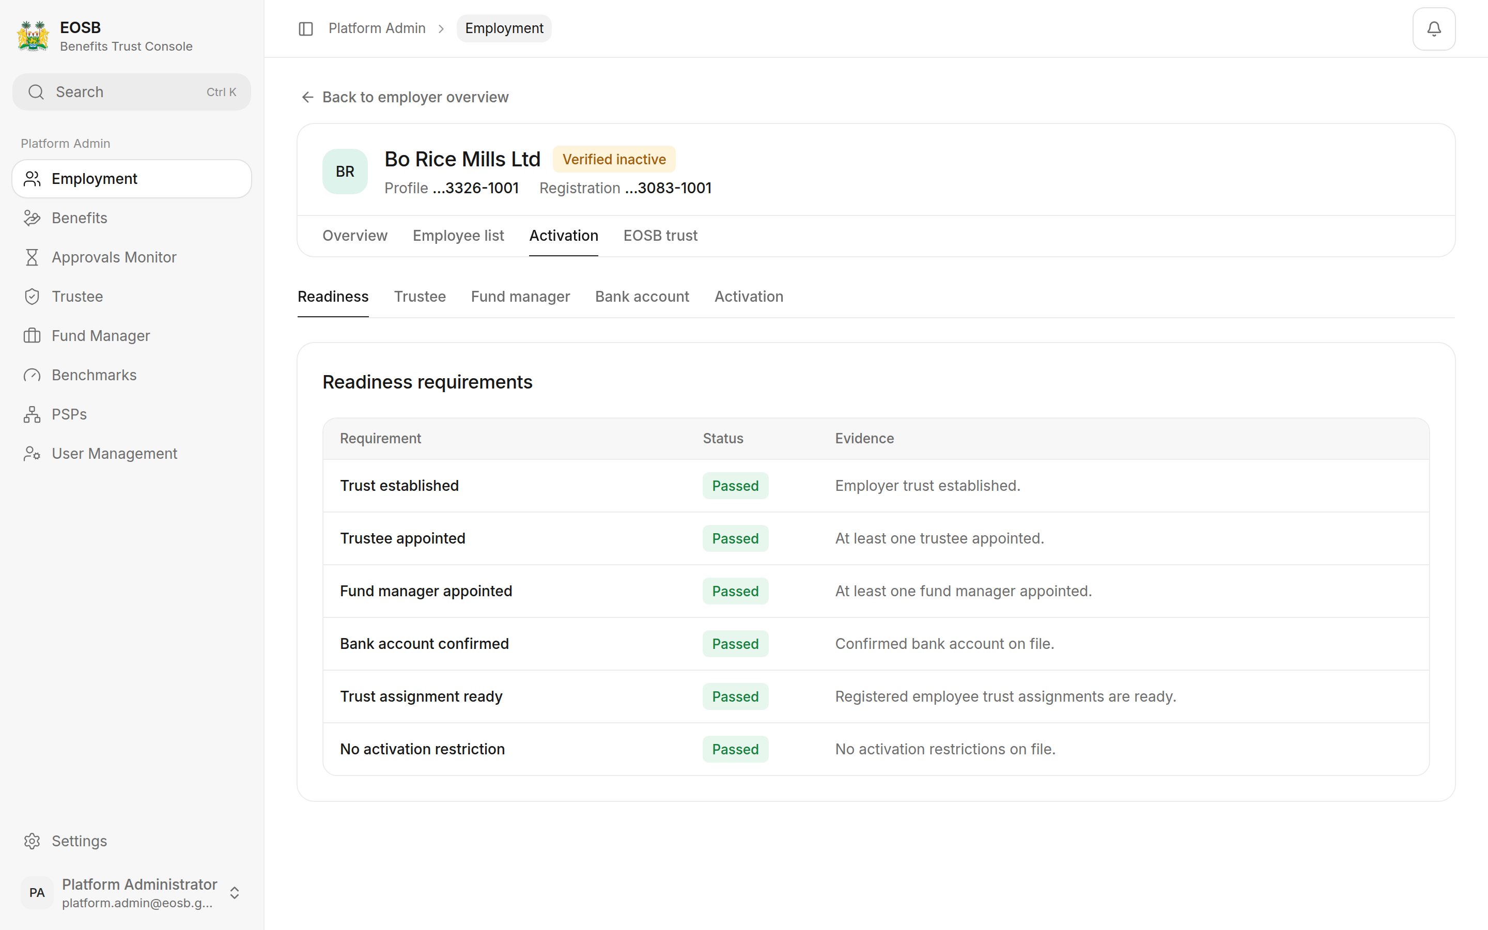This screenshot has height=930, width=1488.
Task: Click the PSPs network icon
Action: [32, 414]
